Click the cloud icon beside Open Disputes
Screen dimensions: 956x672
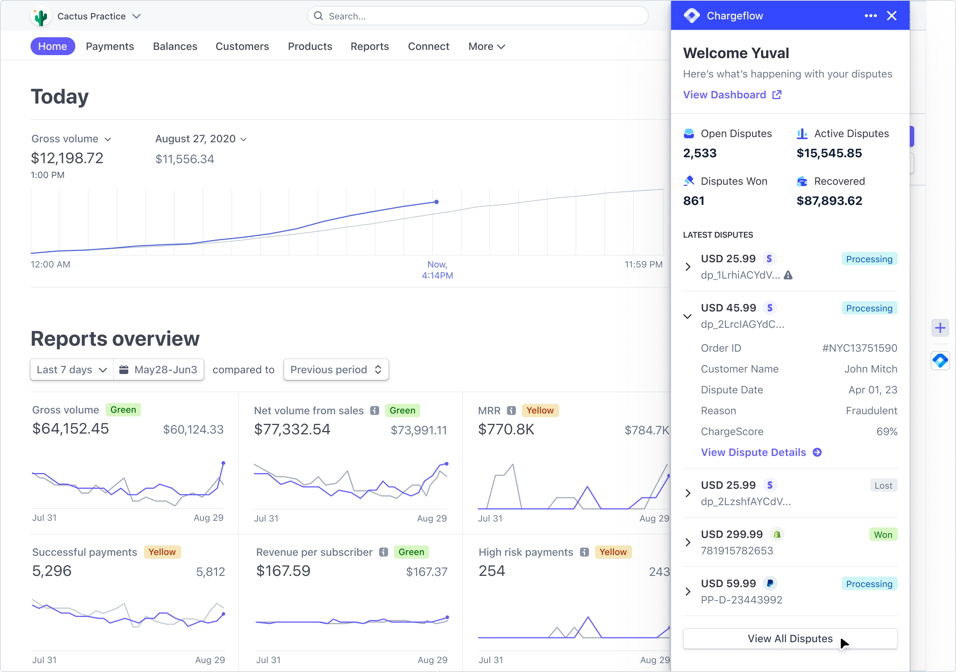coord(689,133)
